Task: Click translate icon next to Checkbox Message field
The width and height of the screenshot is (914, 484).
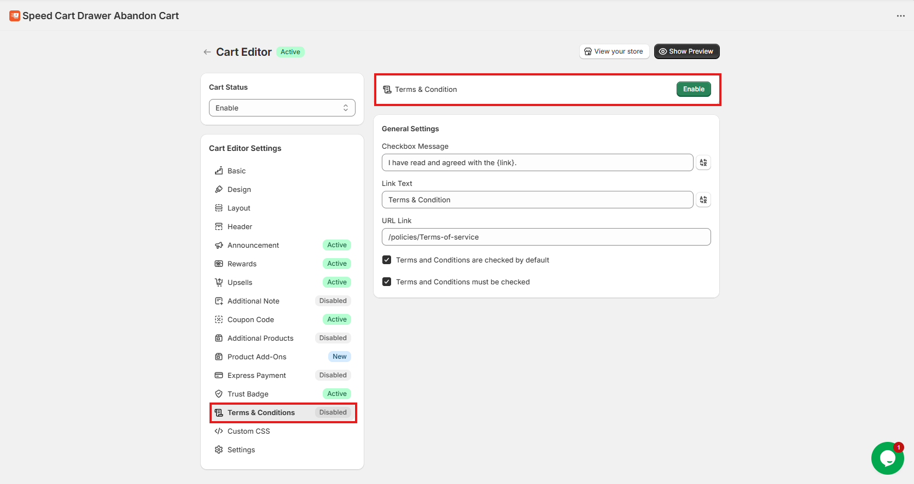Action: pyautogui.click(x=703, y=162)
